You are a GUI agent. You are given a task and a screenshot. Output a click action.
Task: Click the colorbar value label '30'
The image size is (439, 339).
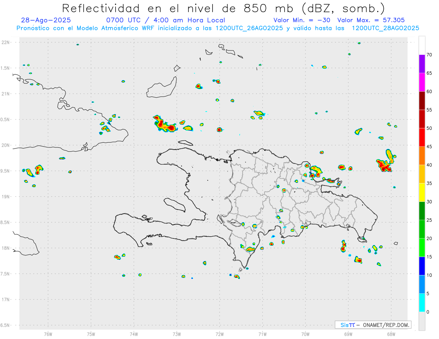coord(429,202)
